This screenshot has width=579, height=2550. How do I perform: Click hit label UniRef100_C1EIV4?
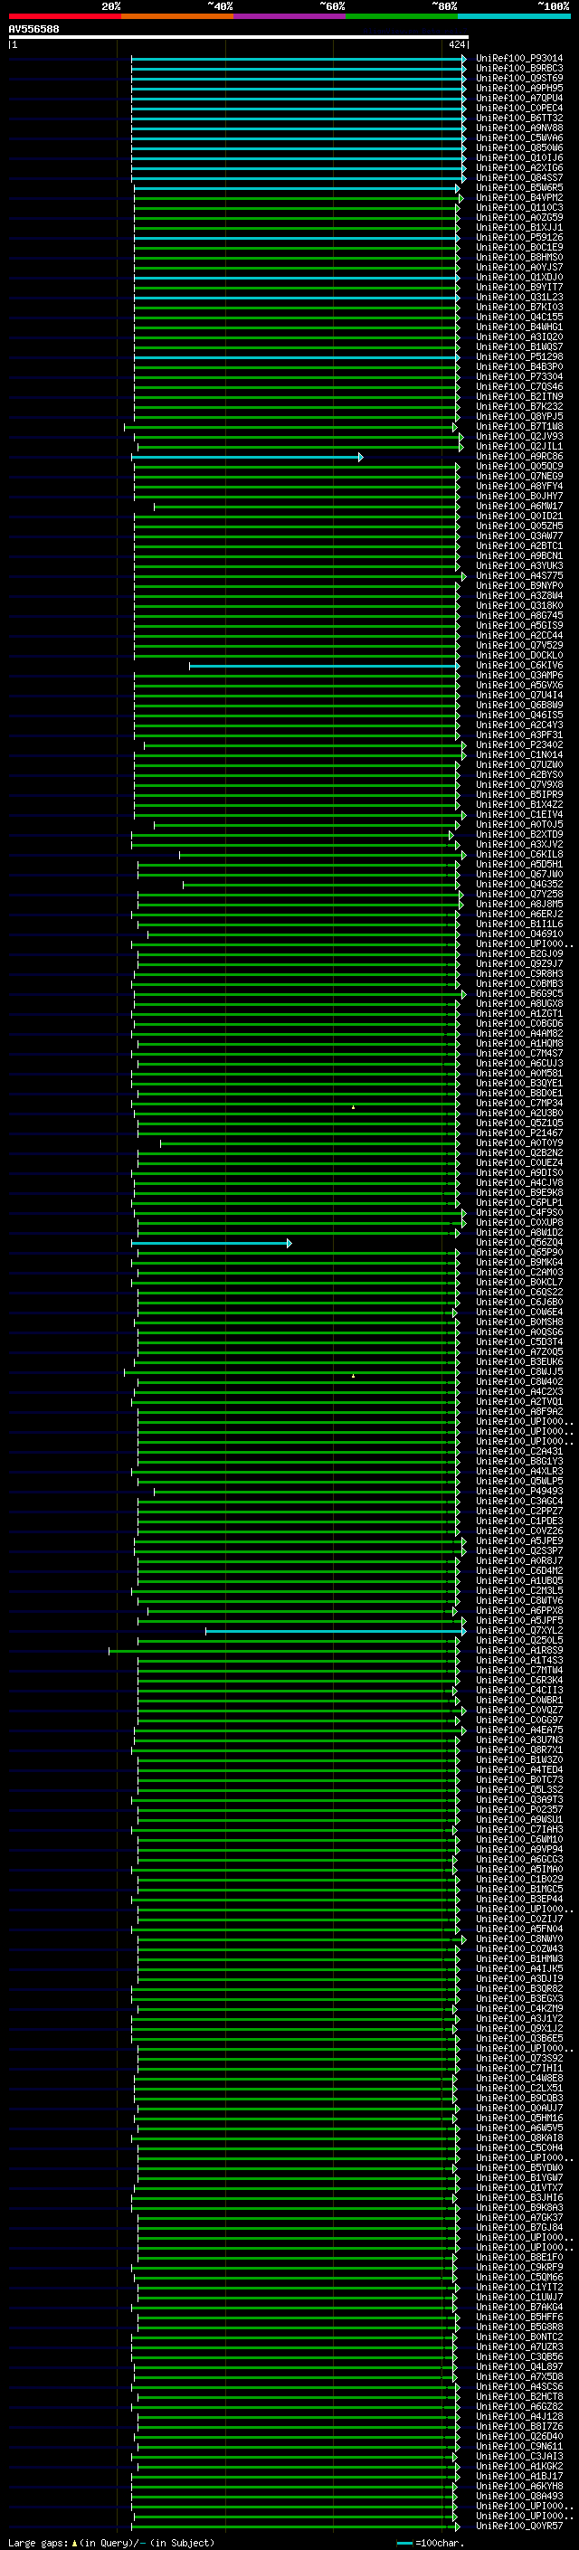tap(519, 815)
